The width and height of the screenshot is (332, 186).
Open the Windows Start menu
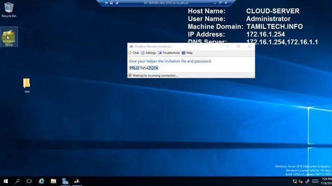coord(6,181)
